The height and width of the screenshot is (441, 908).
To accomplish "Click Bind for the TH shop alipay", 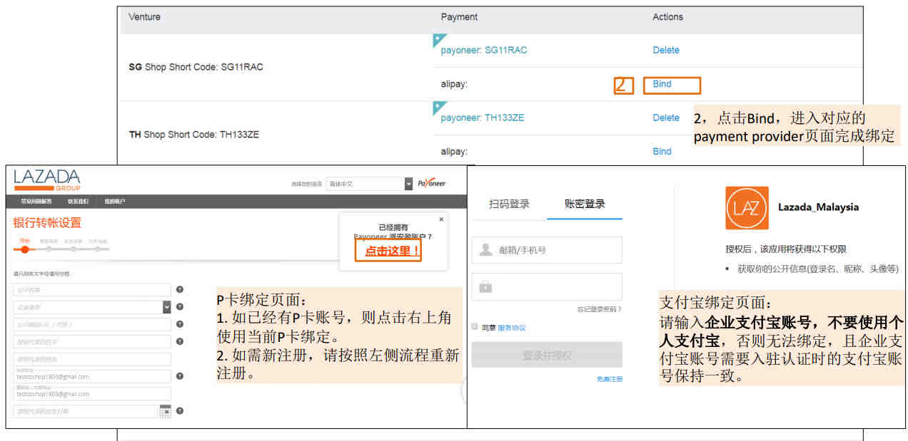I will click(x=662, y=151).
